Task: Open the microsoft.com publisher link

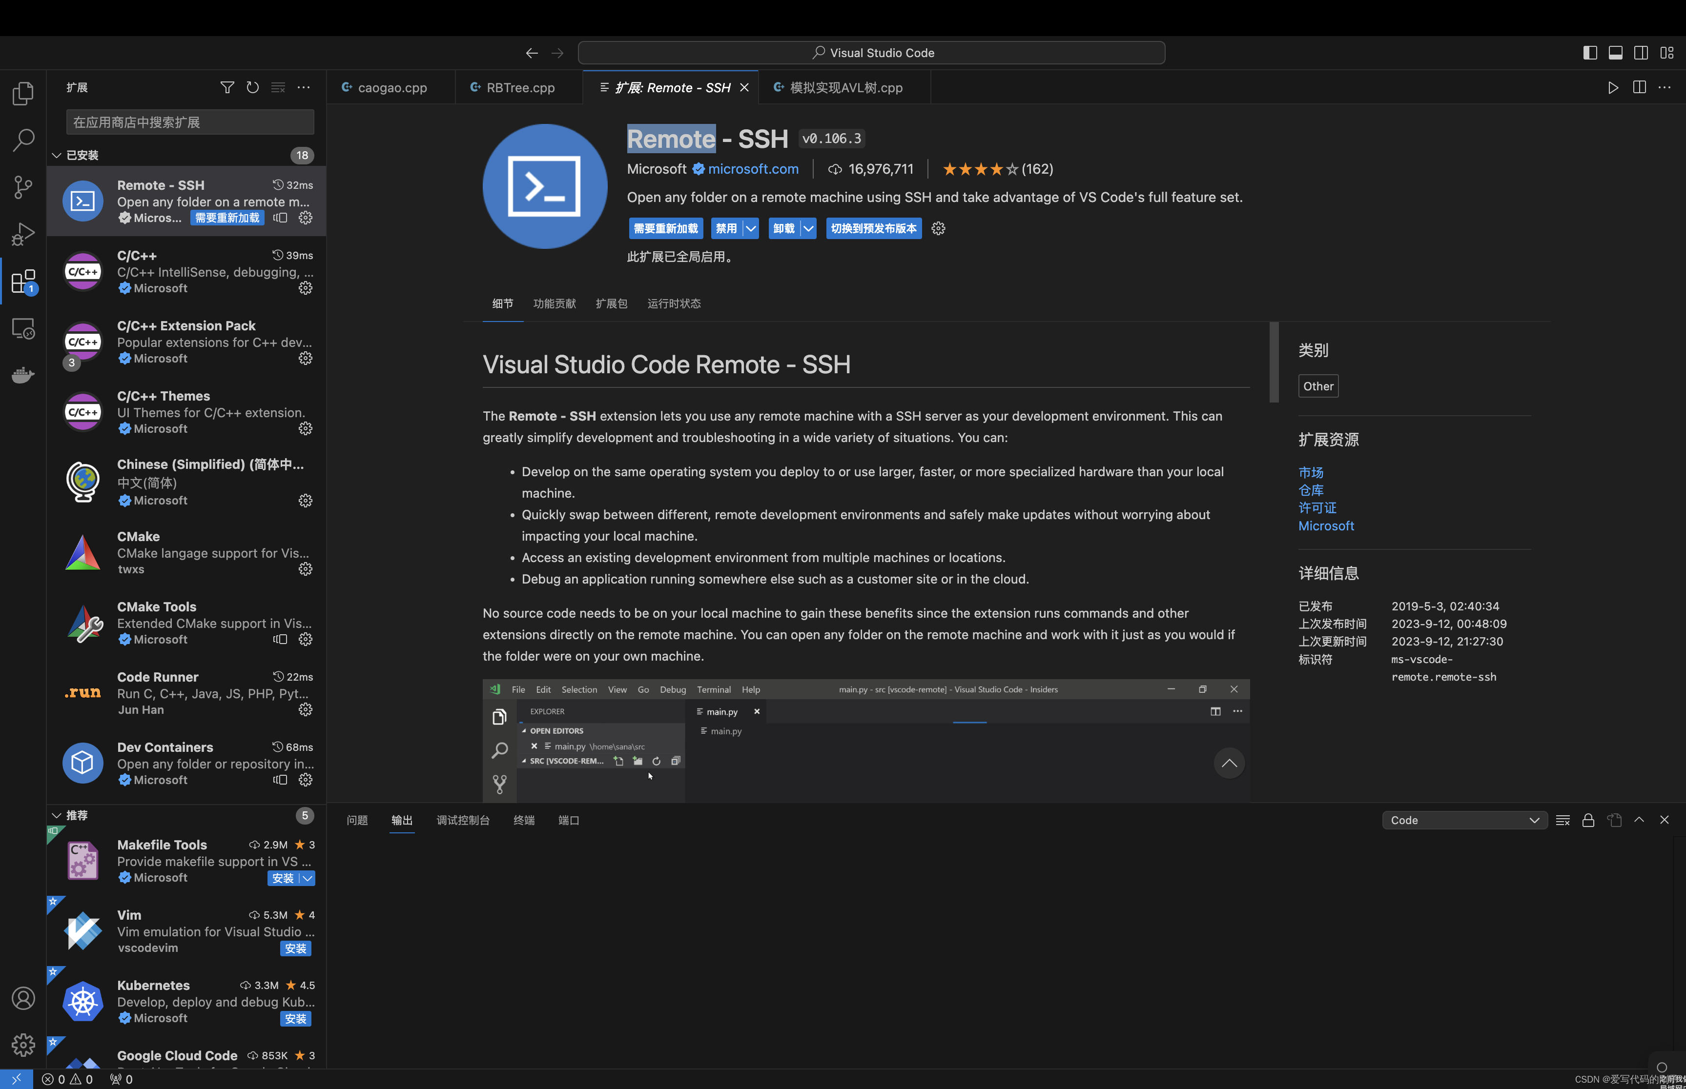Action: pos(753,169)
